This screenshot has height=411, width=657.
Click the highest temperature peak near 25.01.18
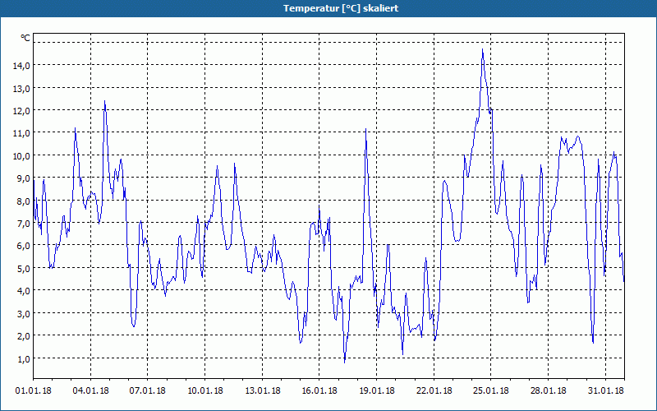482,49
